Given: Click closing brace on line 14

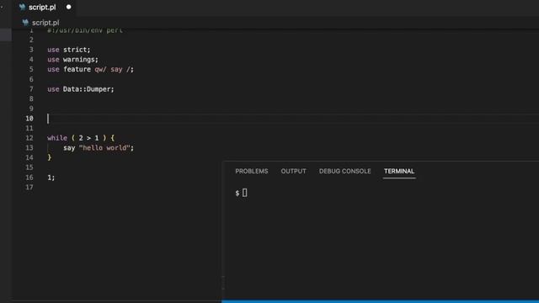Looking at the screenshot, I should (50, 157).
